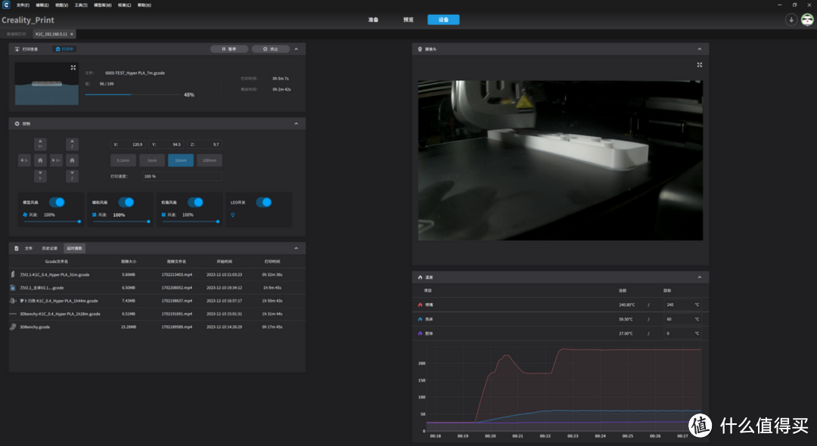Toggle the model fan switch

pos(57,202)
